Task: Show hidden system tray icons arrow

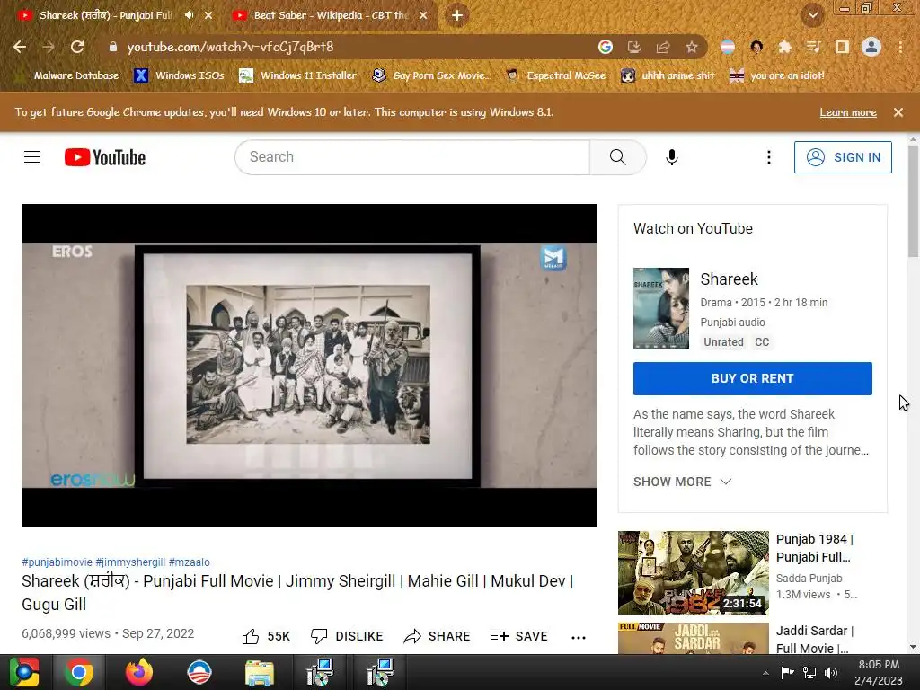Action: (765, 673)
